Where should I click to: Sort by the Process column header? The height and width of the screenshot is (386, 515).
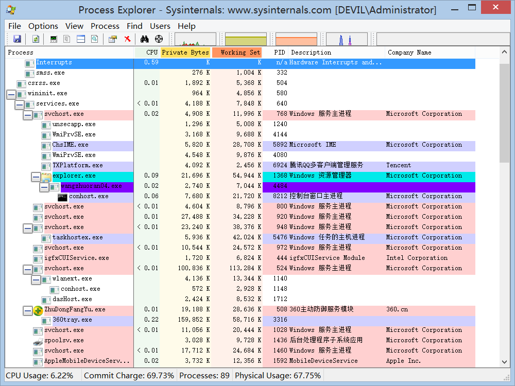pyautogui.click(x=70, y=52)
